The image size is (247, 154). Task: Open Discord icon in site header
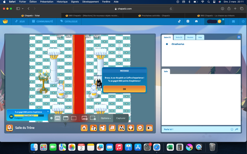(x=196, y=21)
